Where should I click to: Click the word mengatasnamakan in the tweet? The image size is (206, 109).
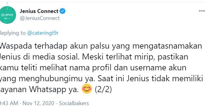pyautogui.click(x=167, y=46)
